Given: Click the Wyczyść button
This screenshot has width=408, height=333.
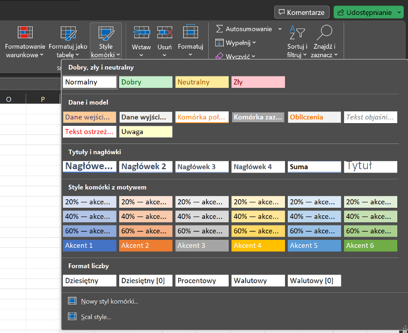Looking at the screenshot, I should (236, 56).
